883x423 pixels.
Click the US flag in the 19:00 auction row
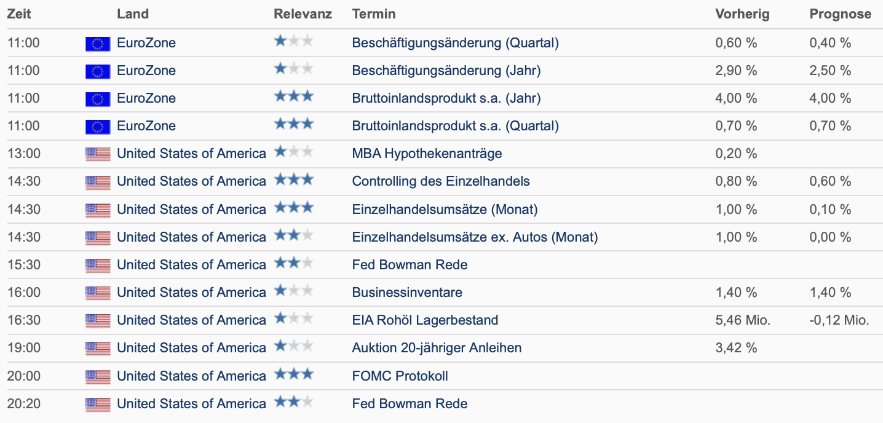tap(98, 349)
